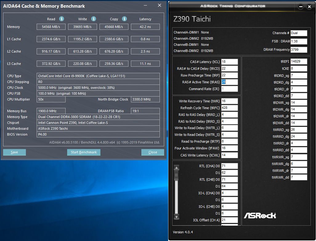Close the ASRock Timing Configurator window
The height and width of the screenshot is (241, 316).
pyautogui.click(x=309, y=7)
